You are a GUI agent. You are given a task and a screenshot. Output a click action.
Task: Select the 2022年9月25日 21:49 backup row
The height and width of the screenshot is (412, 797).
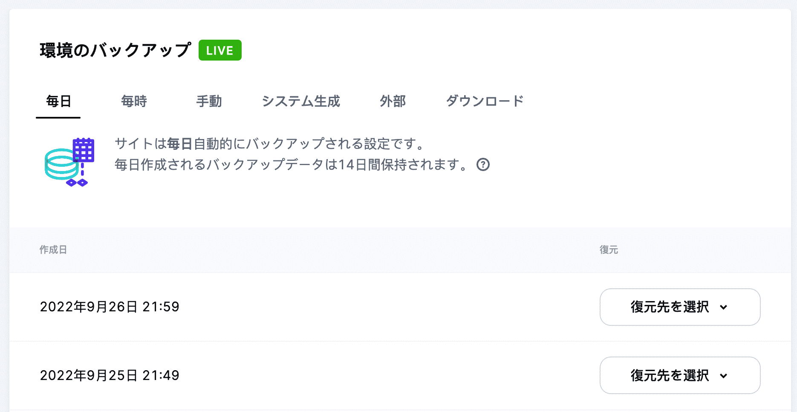click(110, 375)
